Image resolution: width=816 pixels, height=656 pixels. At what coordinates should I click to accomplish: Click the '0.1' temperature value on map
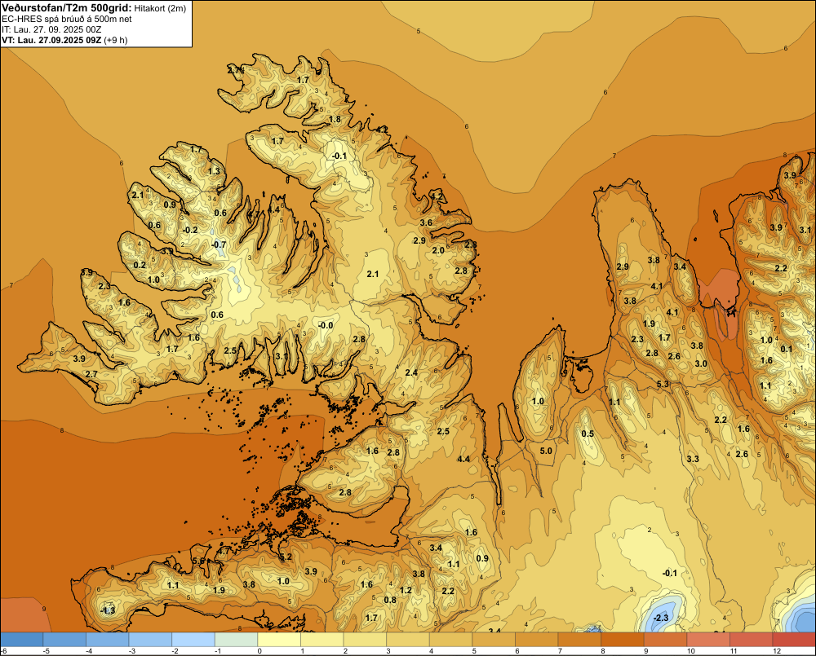click(x=786, y=349)
